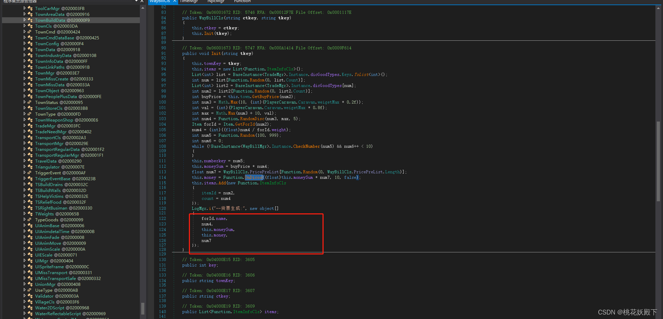Click the assembly tree scrollbar thumb
The width and height of the screenshot is (663, 319).
pos(143,308)
